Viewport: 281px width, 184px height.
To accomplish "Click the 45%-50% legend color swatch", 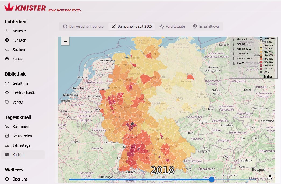I will (261, 69).
